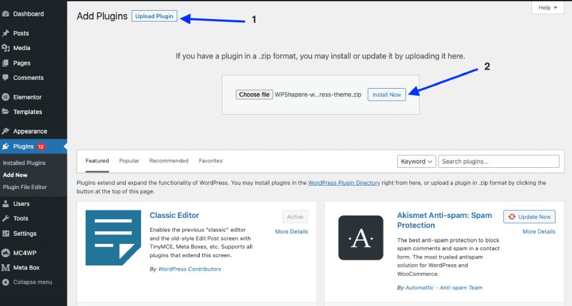
Task: Click the Media icon in sidebar
Action: click(x=6, y=48)
